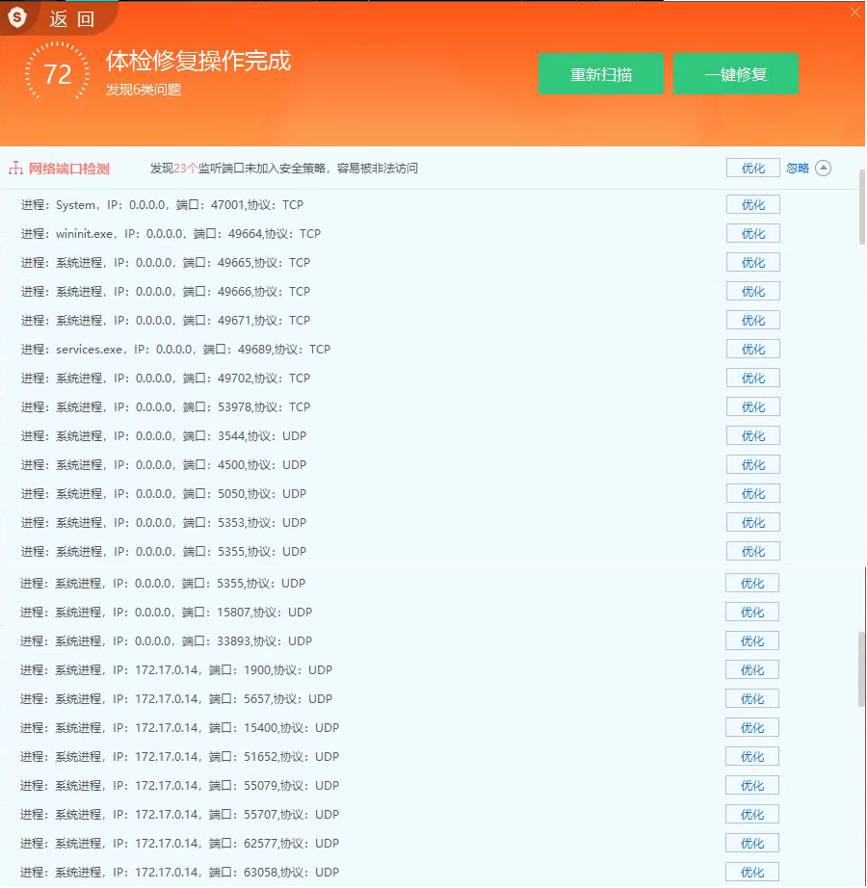Select the System port 47001 TCP row text

coord(162,205)
